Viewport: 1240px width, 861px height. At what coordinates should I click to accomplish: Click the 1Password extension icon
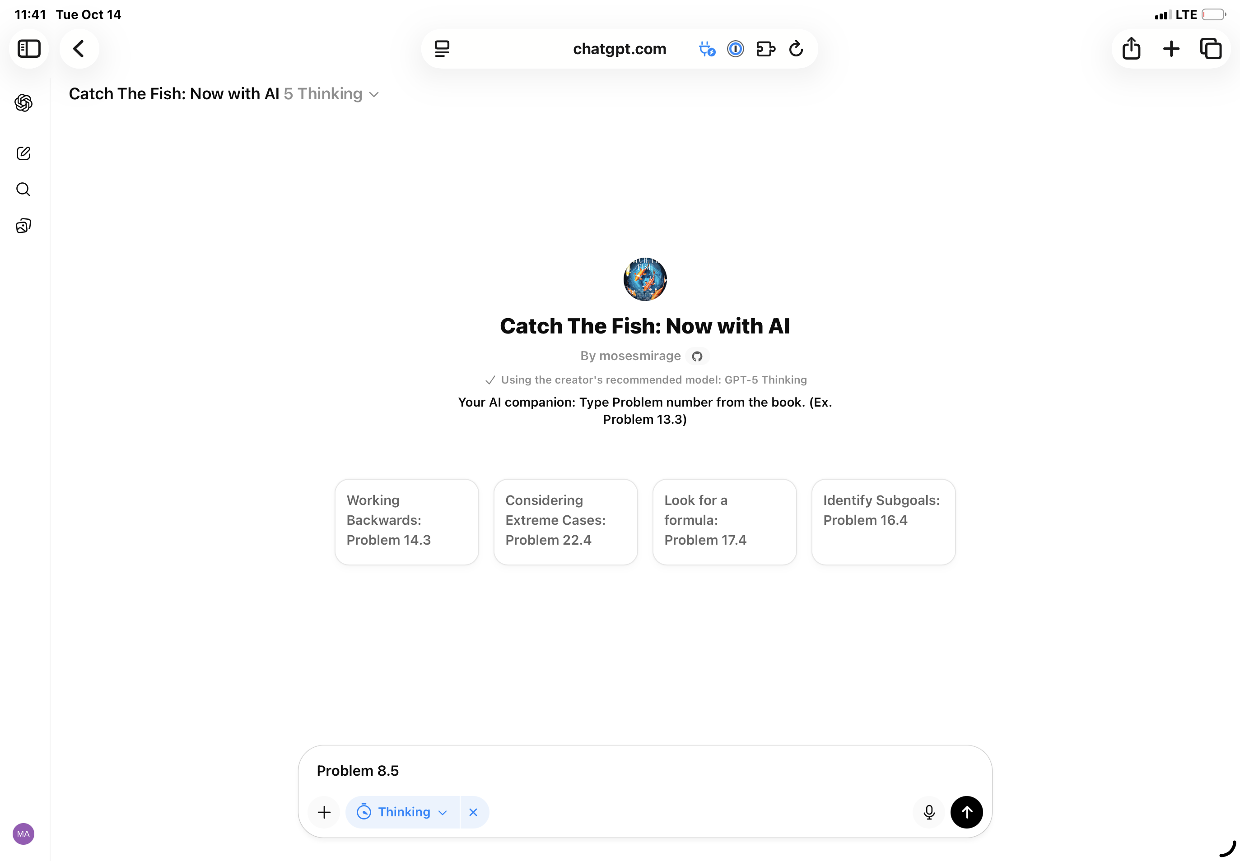[735, 49]
